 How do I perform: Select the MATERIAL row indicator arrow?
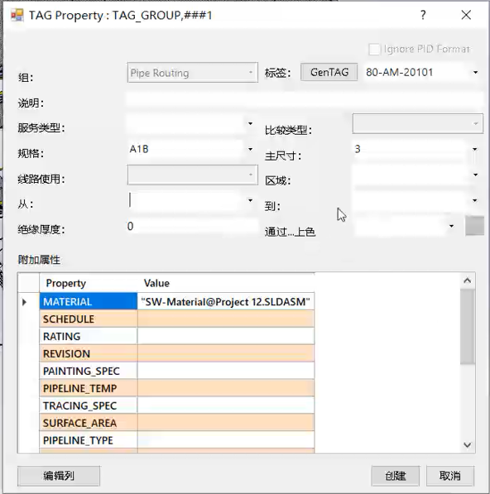tap(25, 302)
